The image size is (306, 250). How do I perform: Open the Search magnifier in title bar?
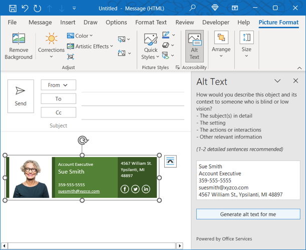[193, 8]
